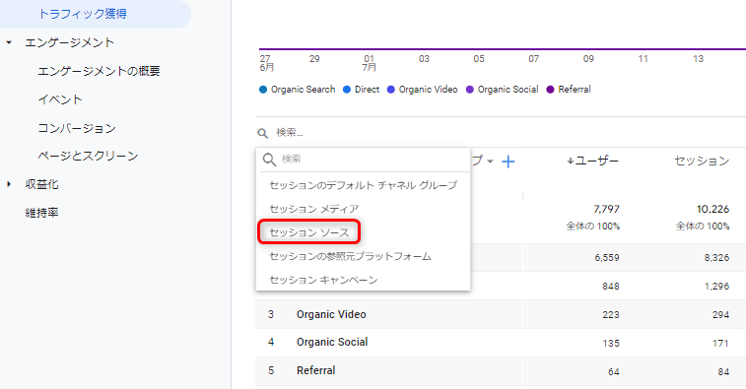Click the table search magnifier icon
The image size is (746, 389).
click(262, 133)
